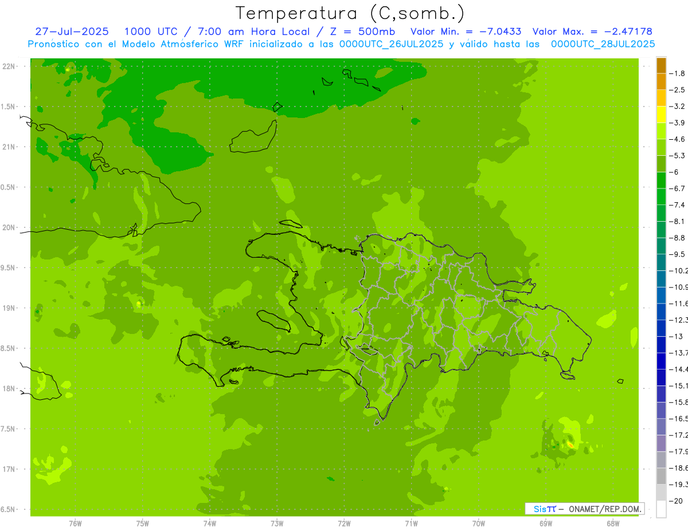The image size is (688, 531).
Task: Select legend swatch between -4.6 and -5.3
Action: pos(661,147)
